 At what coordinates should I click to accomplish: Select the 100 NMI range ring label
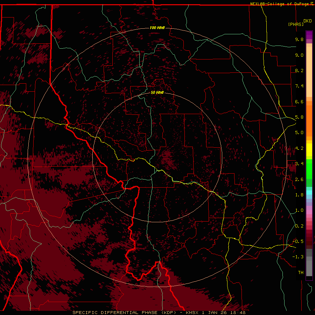click(x=157, y=28)
